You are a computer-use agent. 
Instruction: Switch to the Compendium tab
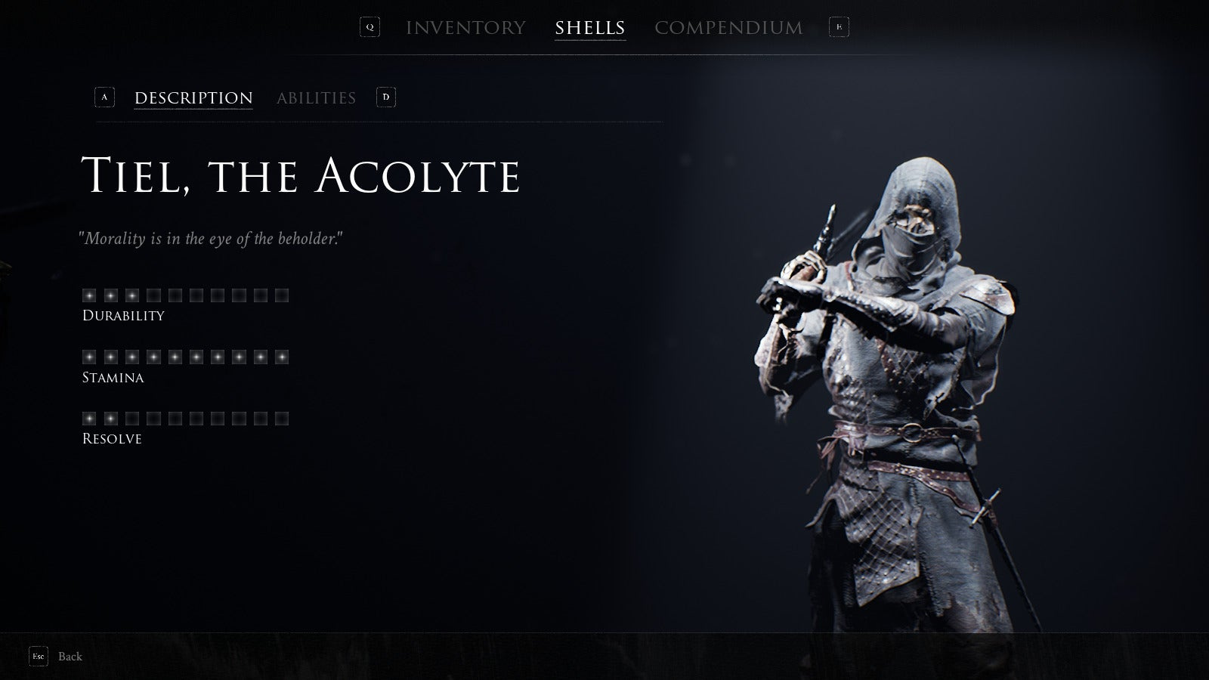tap(728, 28)
